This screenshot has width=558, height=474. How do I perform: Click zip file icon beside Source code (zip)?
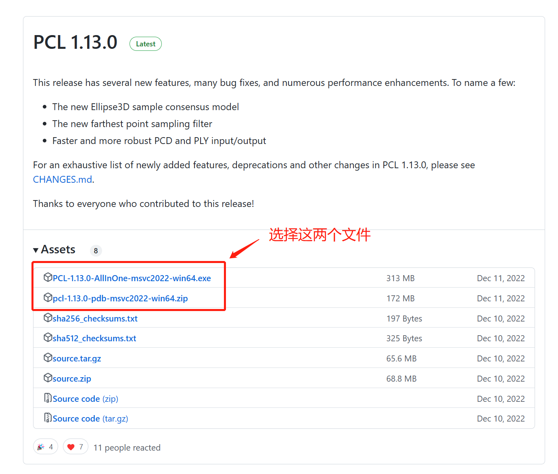48,398
